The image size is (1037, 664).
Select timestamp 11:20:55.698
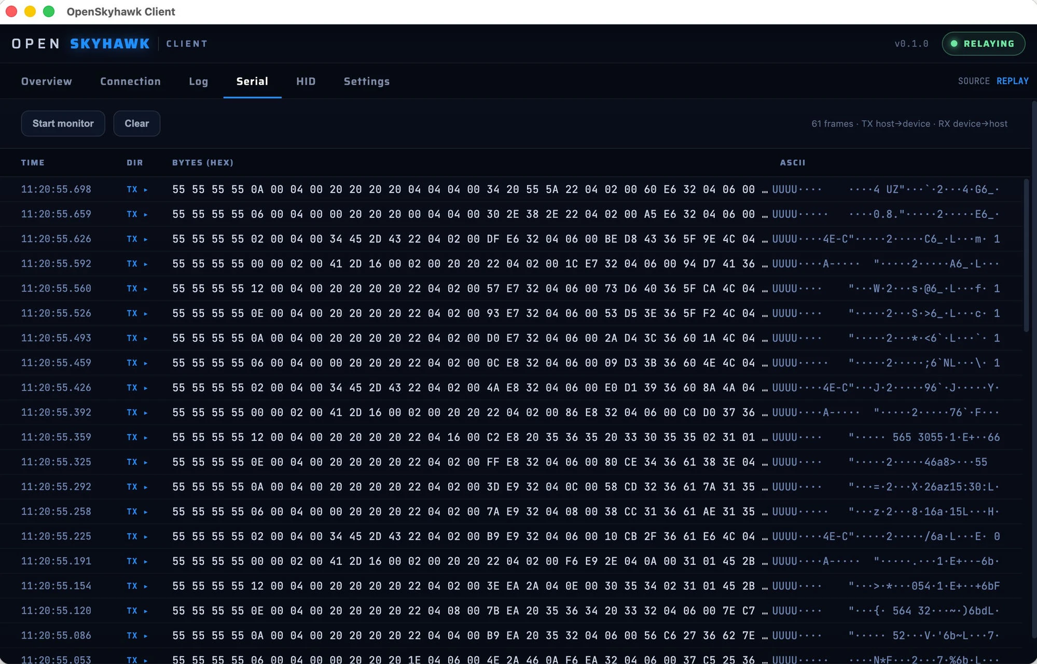pyautogui.click(x=56, y=189)
